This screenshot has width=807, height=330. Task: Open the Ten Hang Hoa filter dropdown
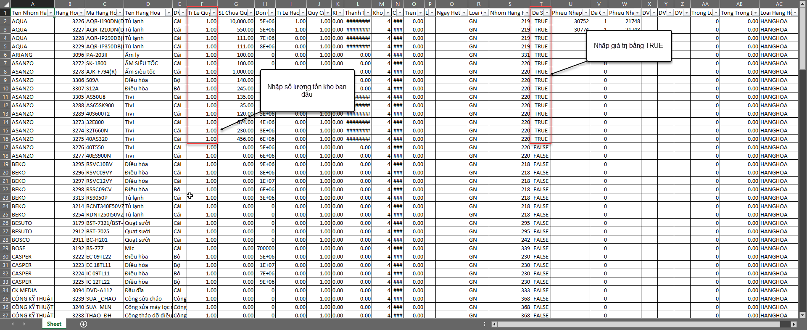(x=169, y=13)
